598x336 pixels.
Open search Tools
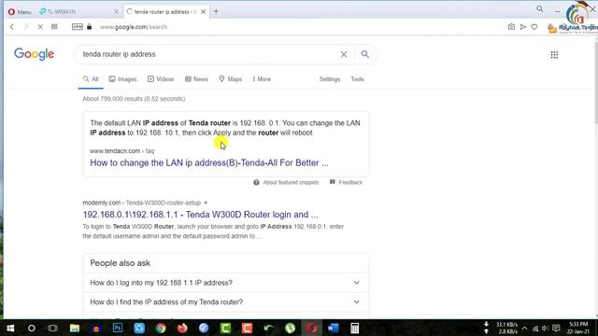357,79
